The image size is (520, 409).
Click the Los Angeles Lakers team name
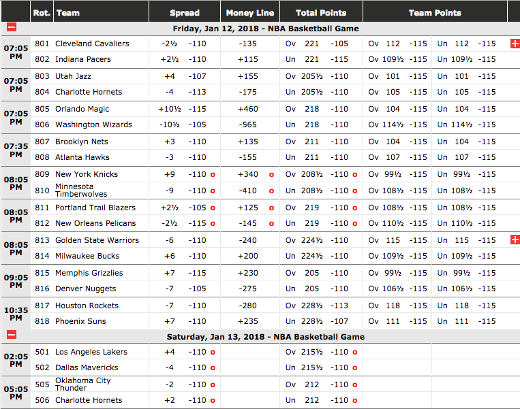[91, 352]
